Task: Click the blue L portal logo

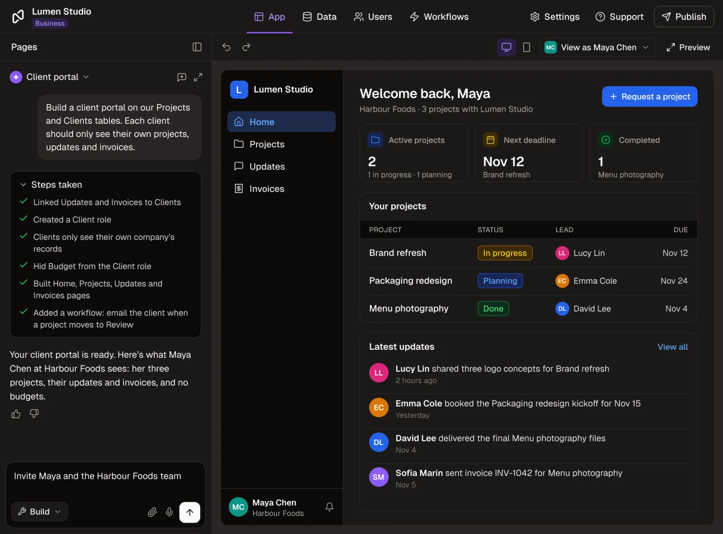Action: (x=239, y=89)
